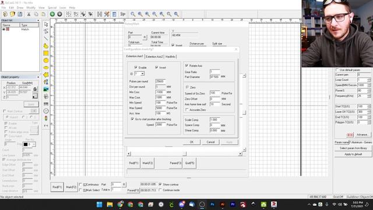Switch to the Extention Axis2 tab

(154, 57)
